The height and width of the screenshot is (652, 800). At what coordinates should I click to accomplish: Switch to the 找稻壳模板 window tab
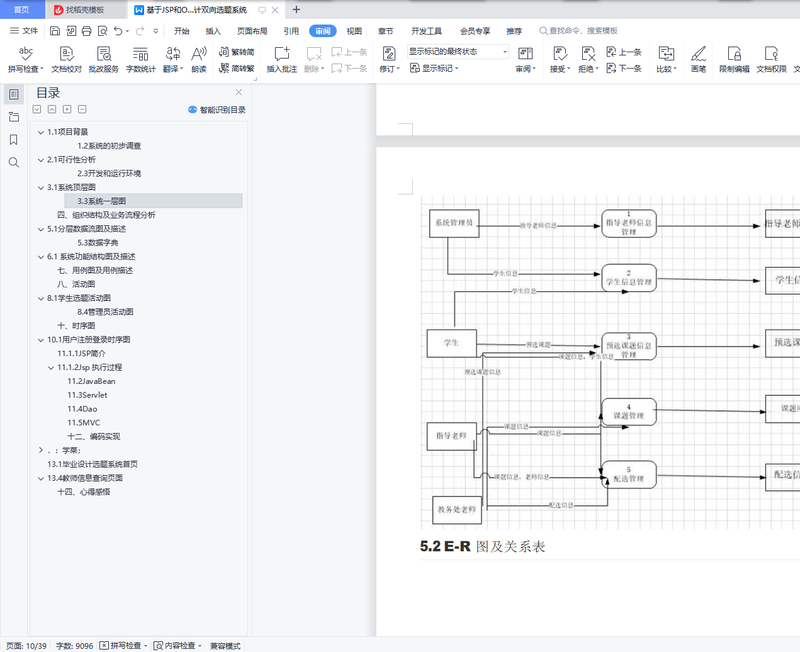click(x=85, y=10)
